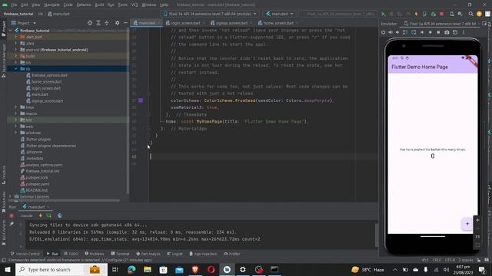The image size is (492, 276).
Task: Open Microsoft Edge from taskbar
Action: 131,269
